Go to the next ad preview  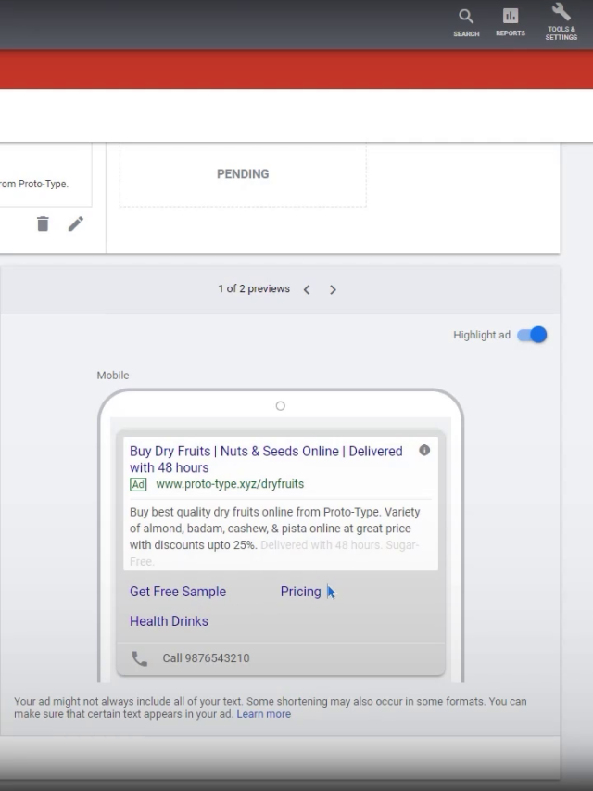pos(334,289)
